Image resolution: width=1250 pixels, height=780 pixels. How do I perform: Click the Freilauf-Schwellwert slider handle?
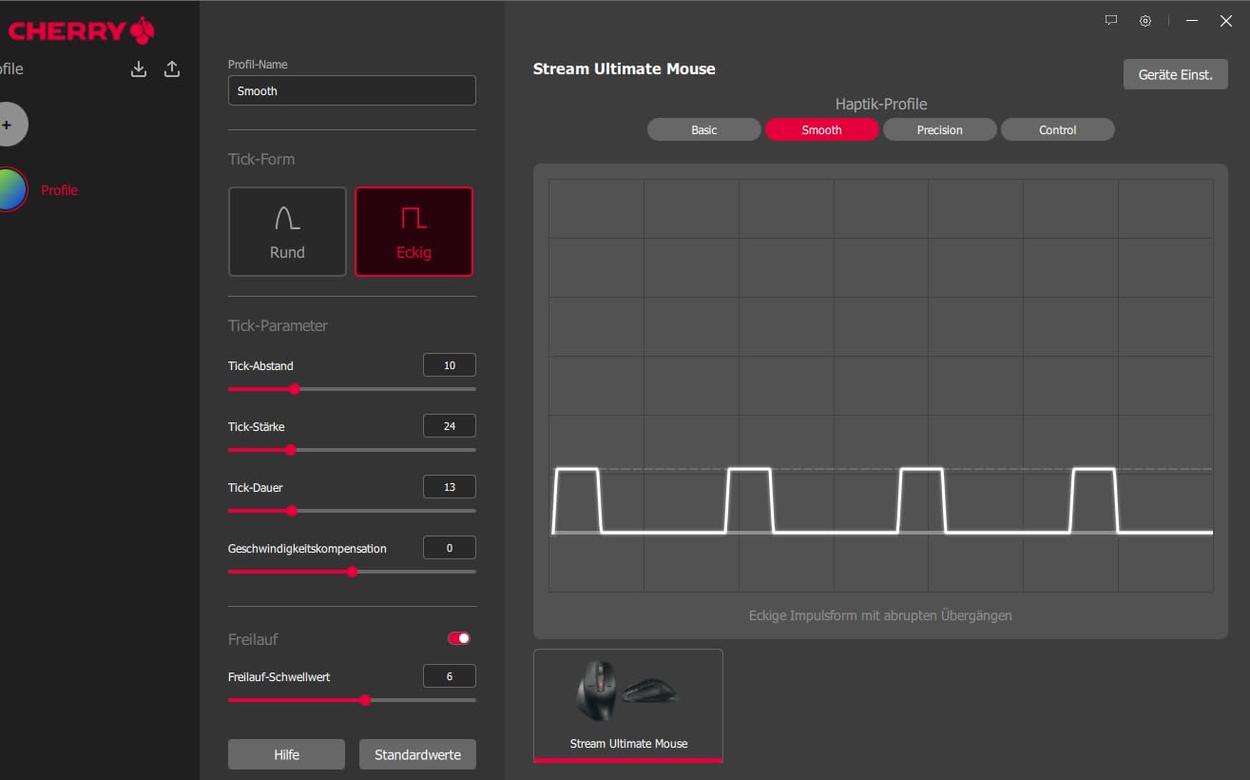[x=365, y=700]
